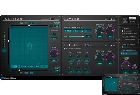The width and height of the screenshot is (140, 95).
Task: Click the Elevation slider handle
Action: pos(9,41)
